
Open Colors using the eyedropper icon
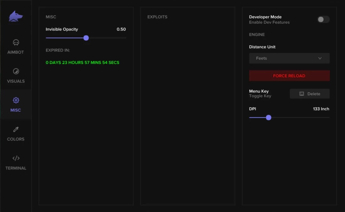(x=16, y=129)
